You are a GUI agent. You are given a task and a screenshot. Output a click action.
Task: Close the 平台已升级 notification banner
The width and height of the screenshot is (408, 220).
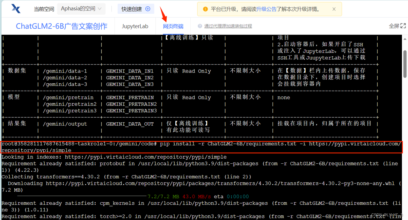coord(334,9)
